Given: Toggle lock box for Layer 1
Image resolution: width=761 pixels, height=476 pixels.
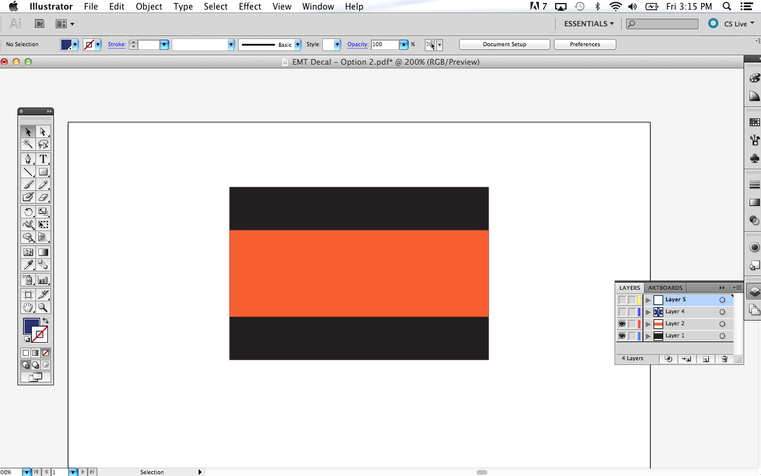Looking at the screenshot, I should pyautogui.click(x=632, y=336).
